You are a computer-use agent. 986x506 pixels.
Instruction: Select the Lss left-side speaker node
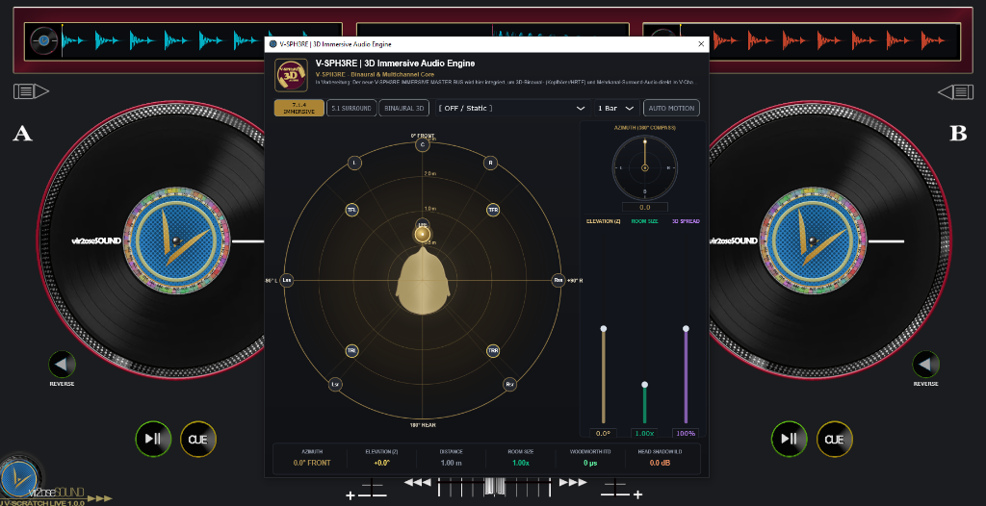(x=287, y=280)
